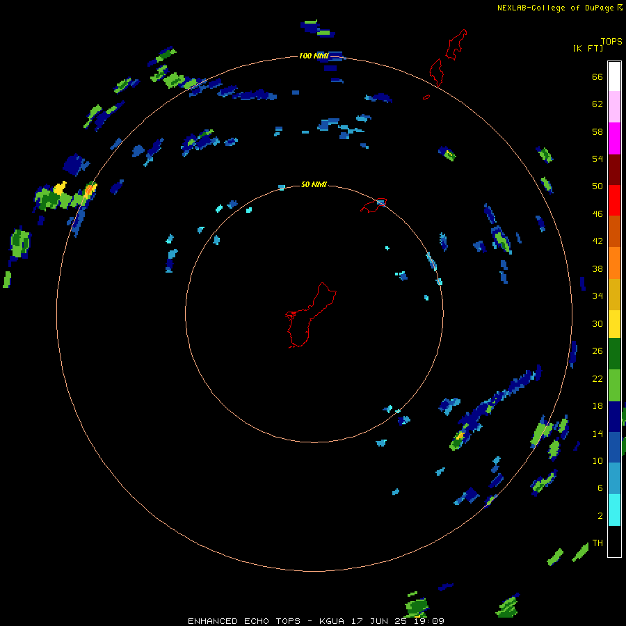This screenshot has height=626, width=626.
Task: Click the Guam island outline at the radar center
Action: coord(311,315)
